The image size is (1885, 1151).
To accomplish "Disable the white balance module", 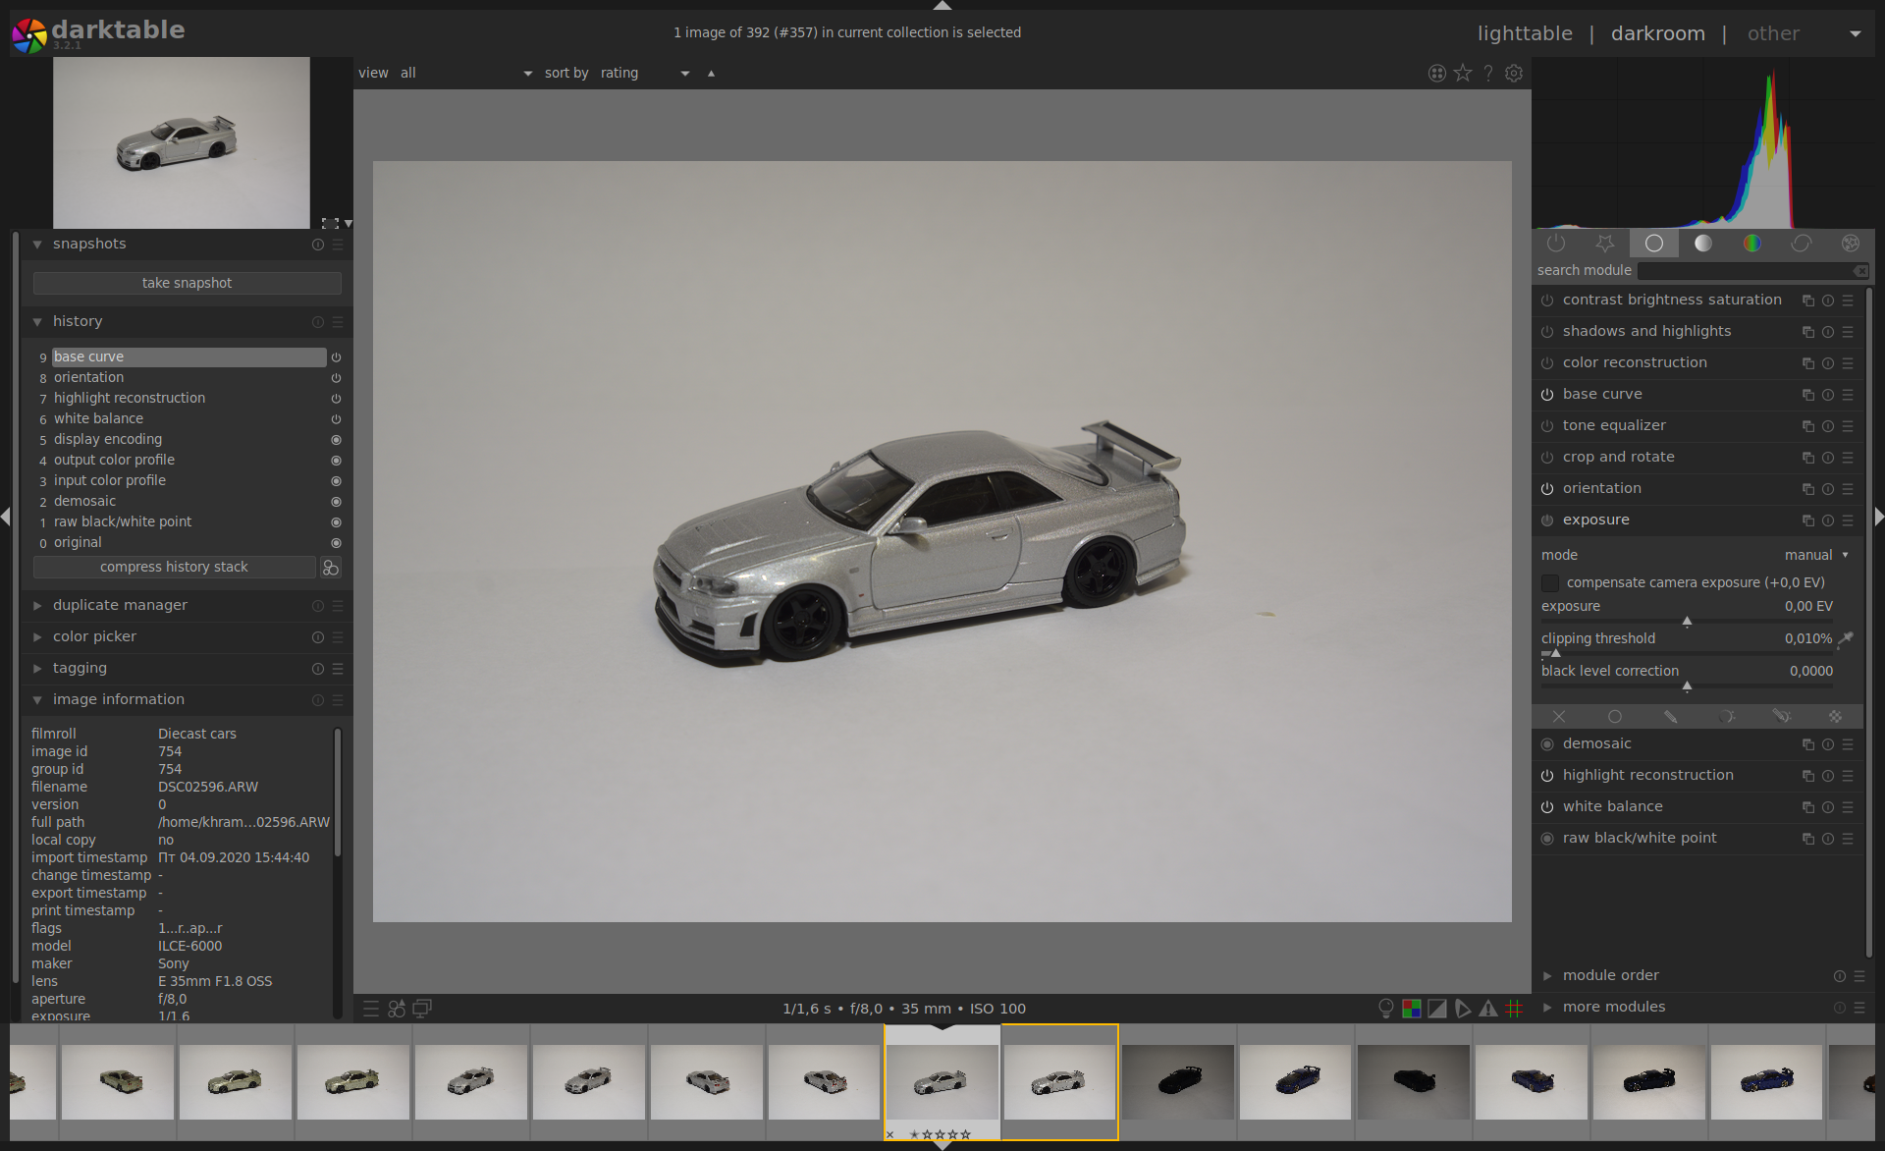I will pyautogui.click(x=1547, y=807).
